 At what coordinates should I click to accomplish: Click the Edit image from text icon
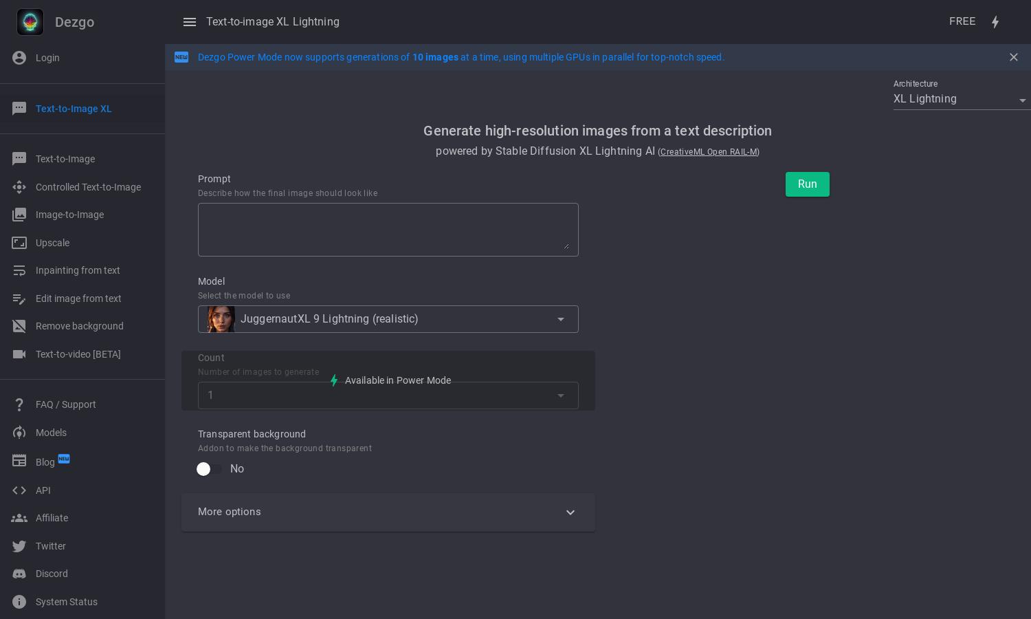click(19, 298)
